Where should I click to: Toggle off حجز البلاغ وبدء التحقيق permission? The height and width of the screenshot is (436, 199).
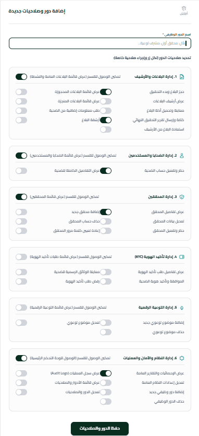(x=106, y=92)
